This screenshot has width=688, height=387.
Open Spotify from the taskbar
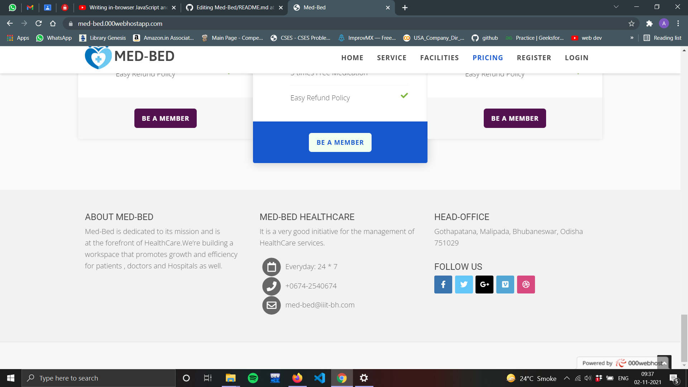coord(253,378)
